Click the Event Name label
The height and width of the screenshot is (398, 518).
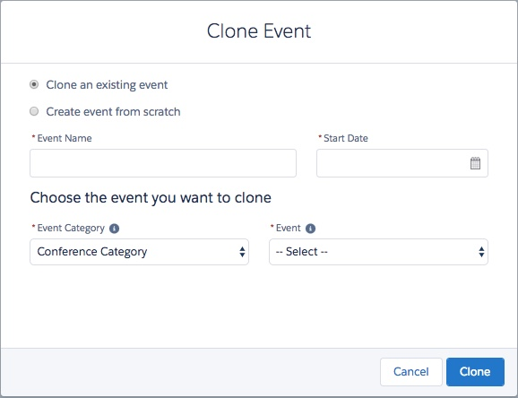[x=65, y=138]
